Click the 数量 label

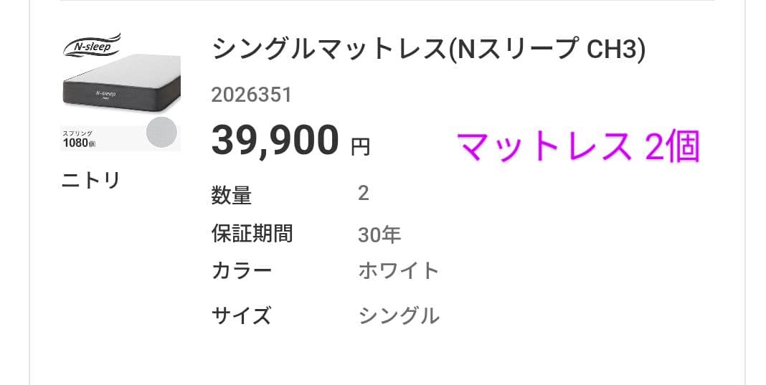pos(231,195)
